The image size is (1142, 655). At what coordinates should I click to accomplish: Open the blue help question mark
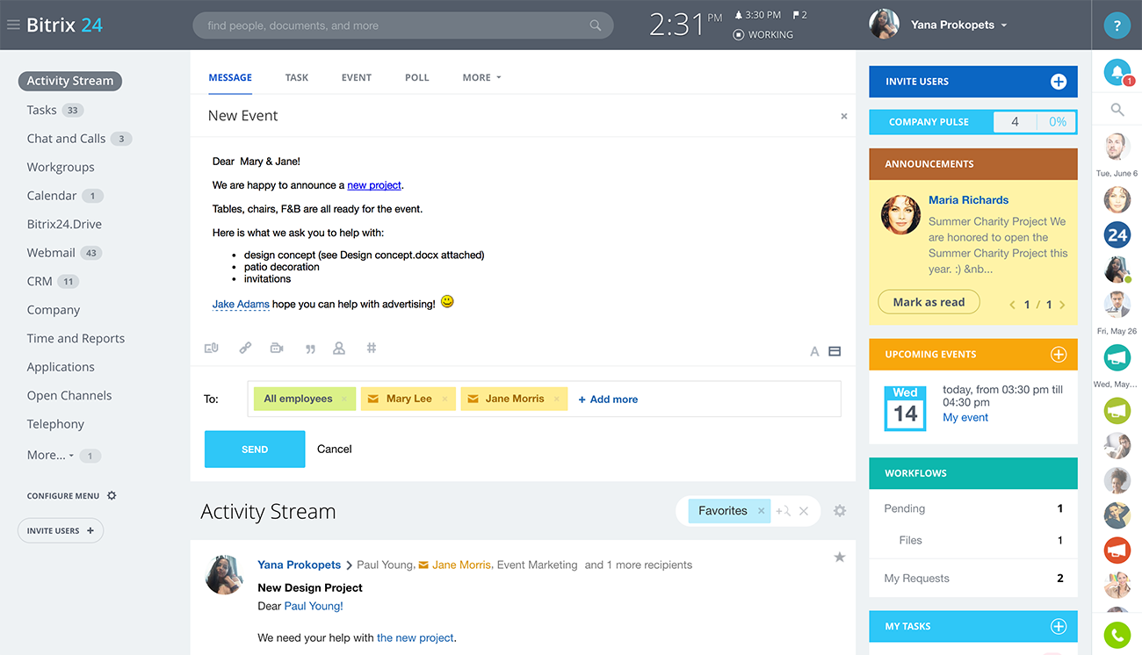1117,25
